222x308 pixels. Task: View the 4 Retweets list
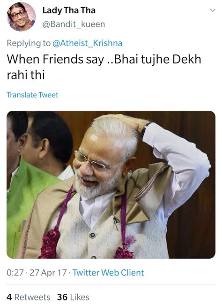pos(29,297)
